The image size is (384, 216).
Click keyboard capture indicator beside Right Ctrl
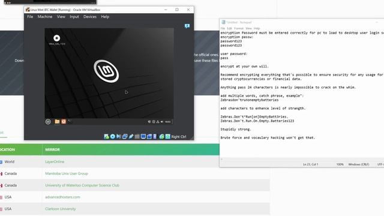[168, 137]
